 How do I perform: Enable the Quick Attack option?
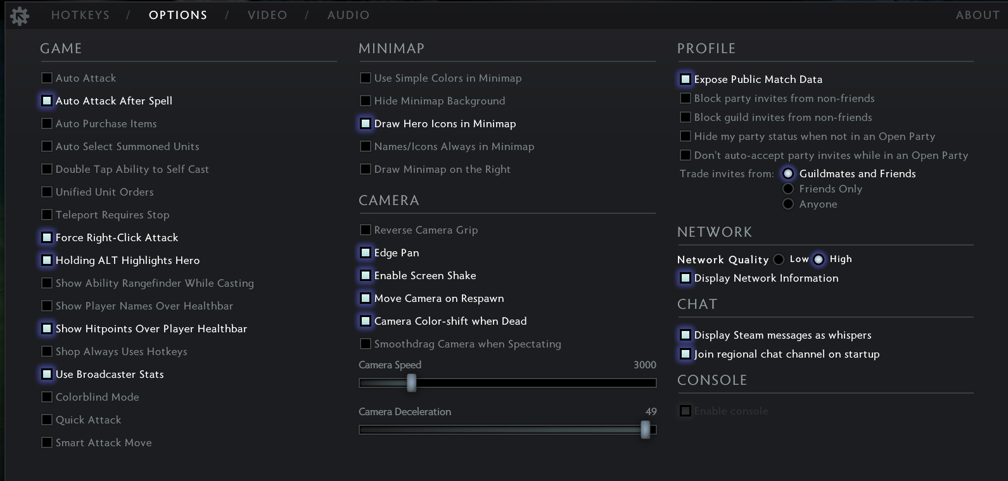point(47,420)
